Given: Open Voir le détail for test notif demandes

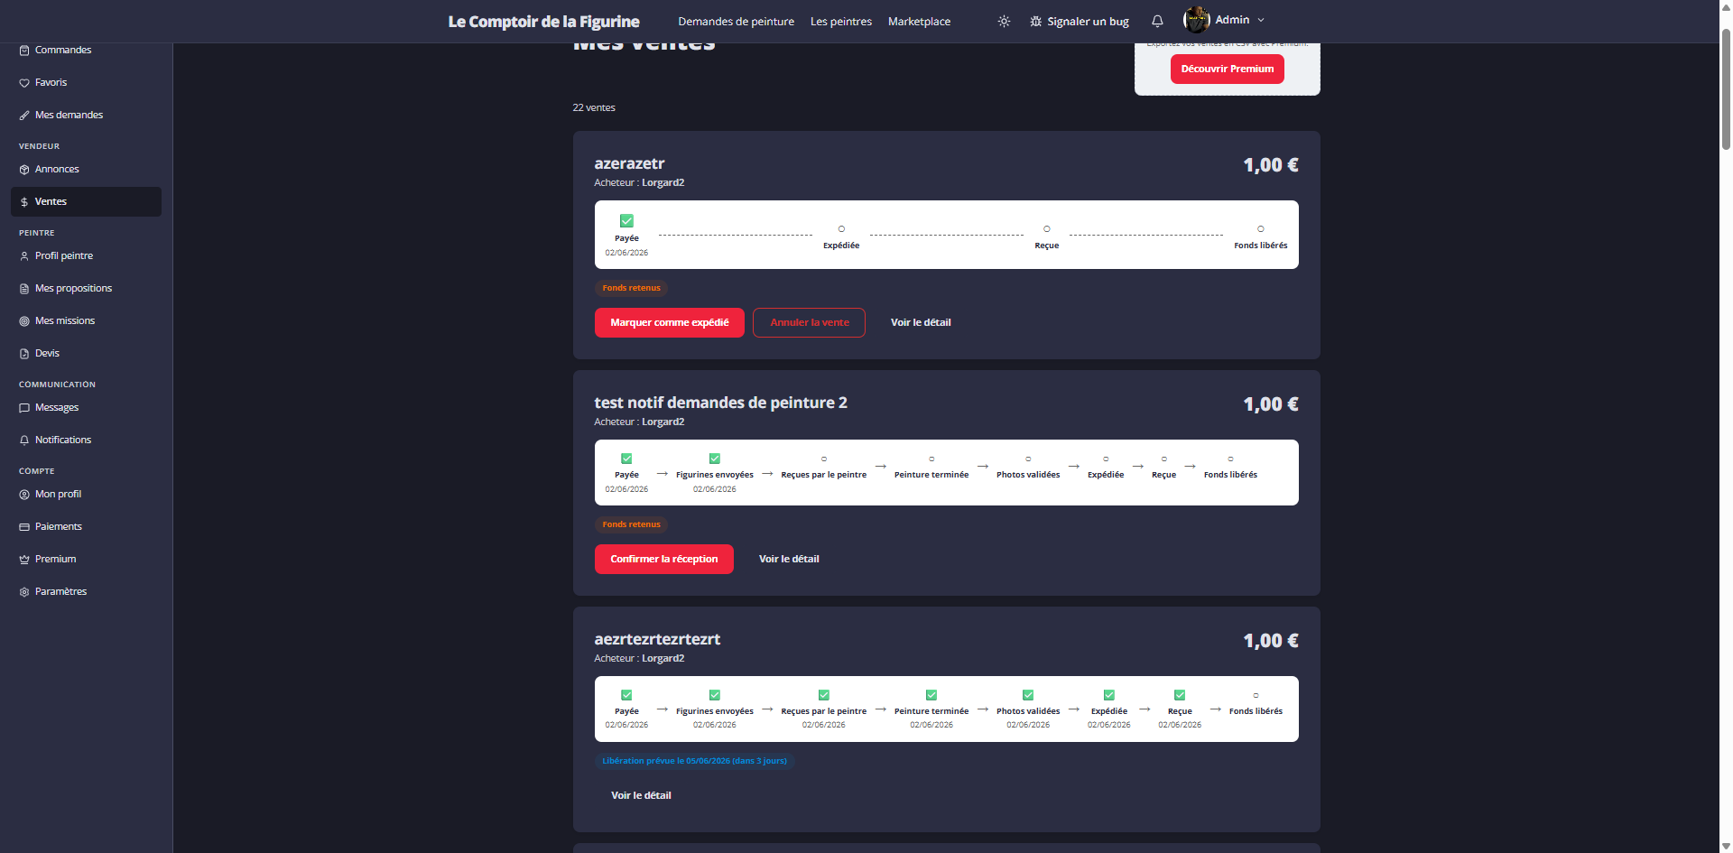Looking at the screenshot, I should 789,559.
